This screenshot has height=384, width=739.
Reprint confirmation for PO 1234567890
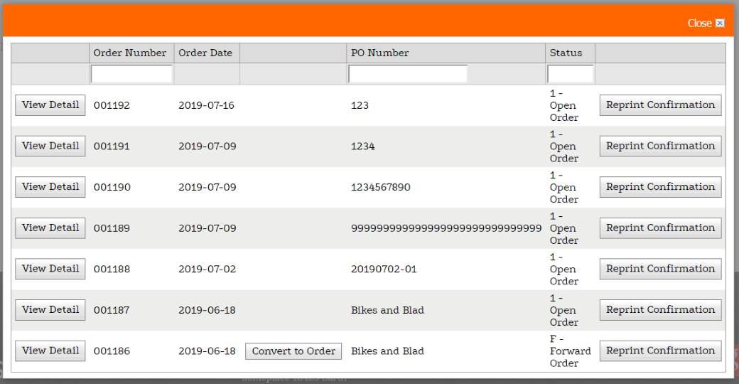(660, 187)
